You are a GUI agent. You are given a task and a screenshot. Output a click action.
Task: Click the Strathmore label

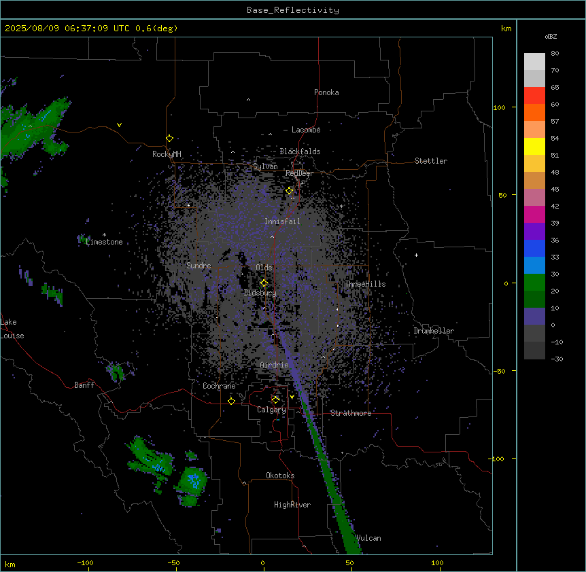click(351, 413)
